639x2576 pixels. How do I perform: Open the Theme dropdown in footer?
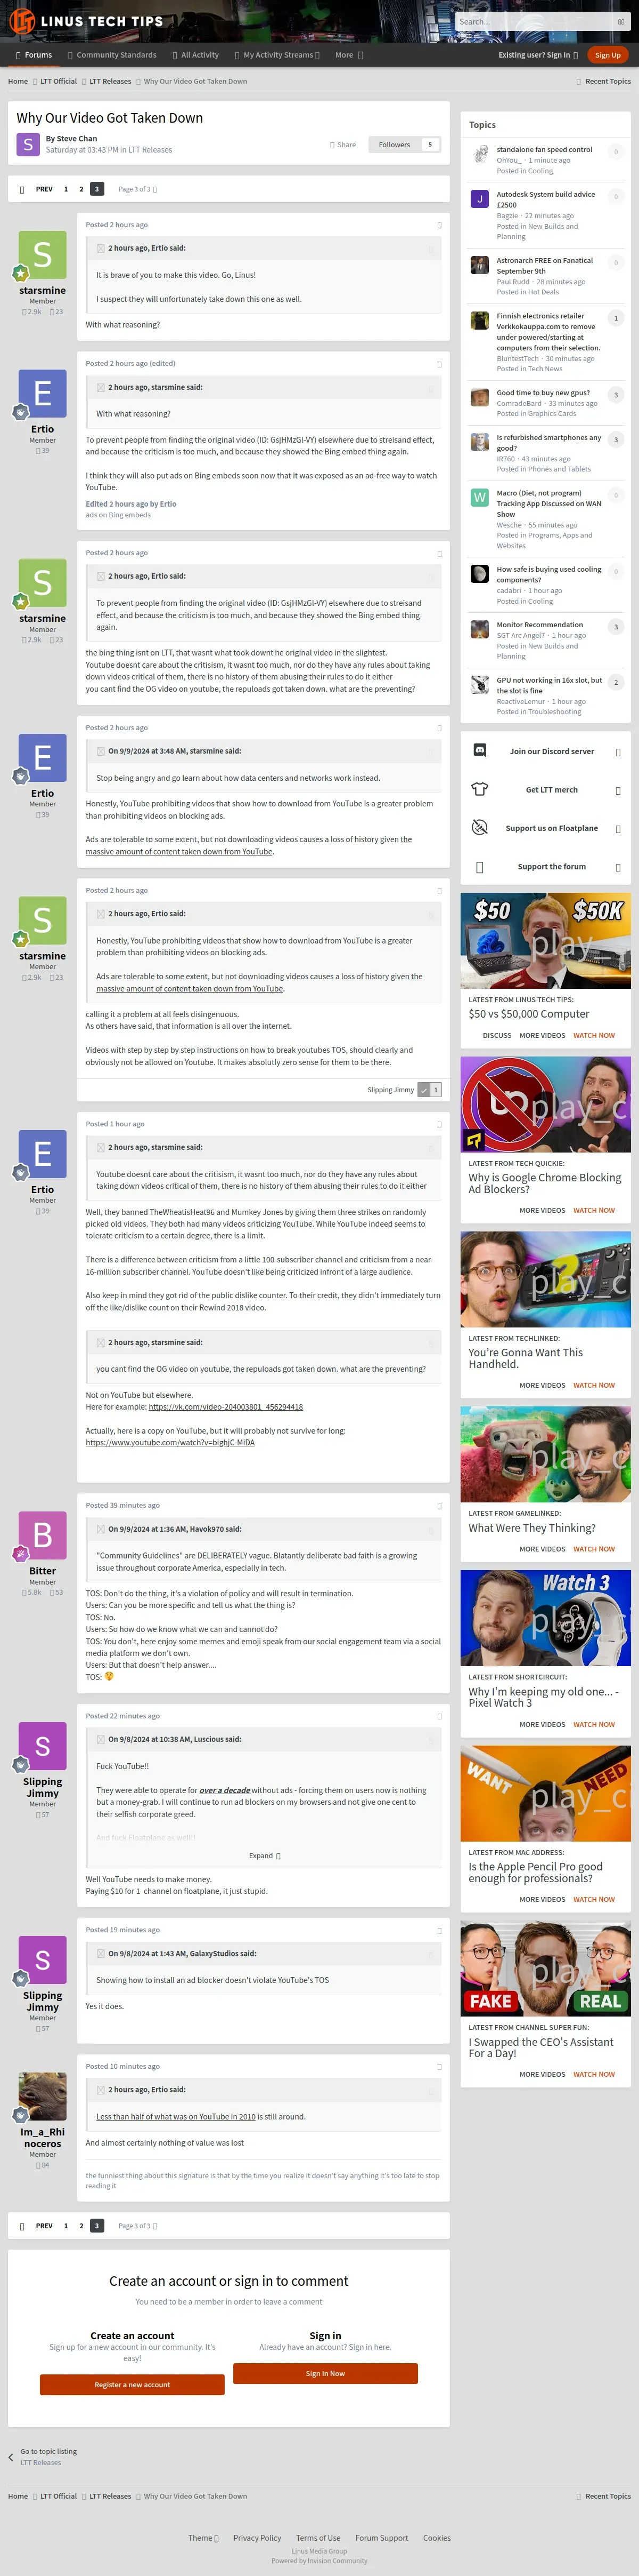[x=203, y=2538]
